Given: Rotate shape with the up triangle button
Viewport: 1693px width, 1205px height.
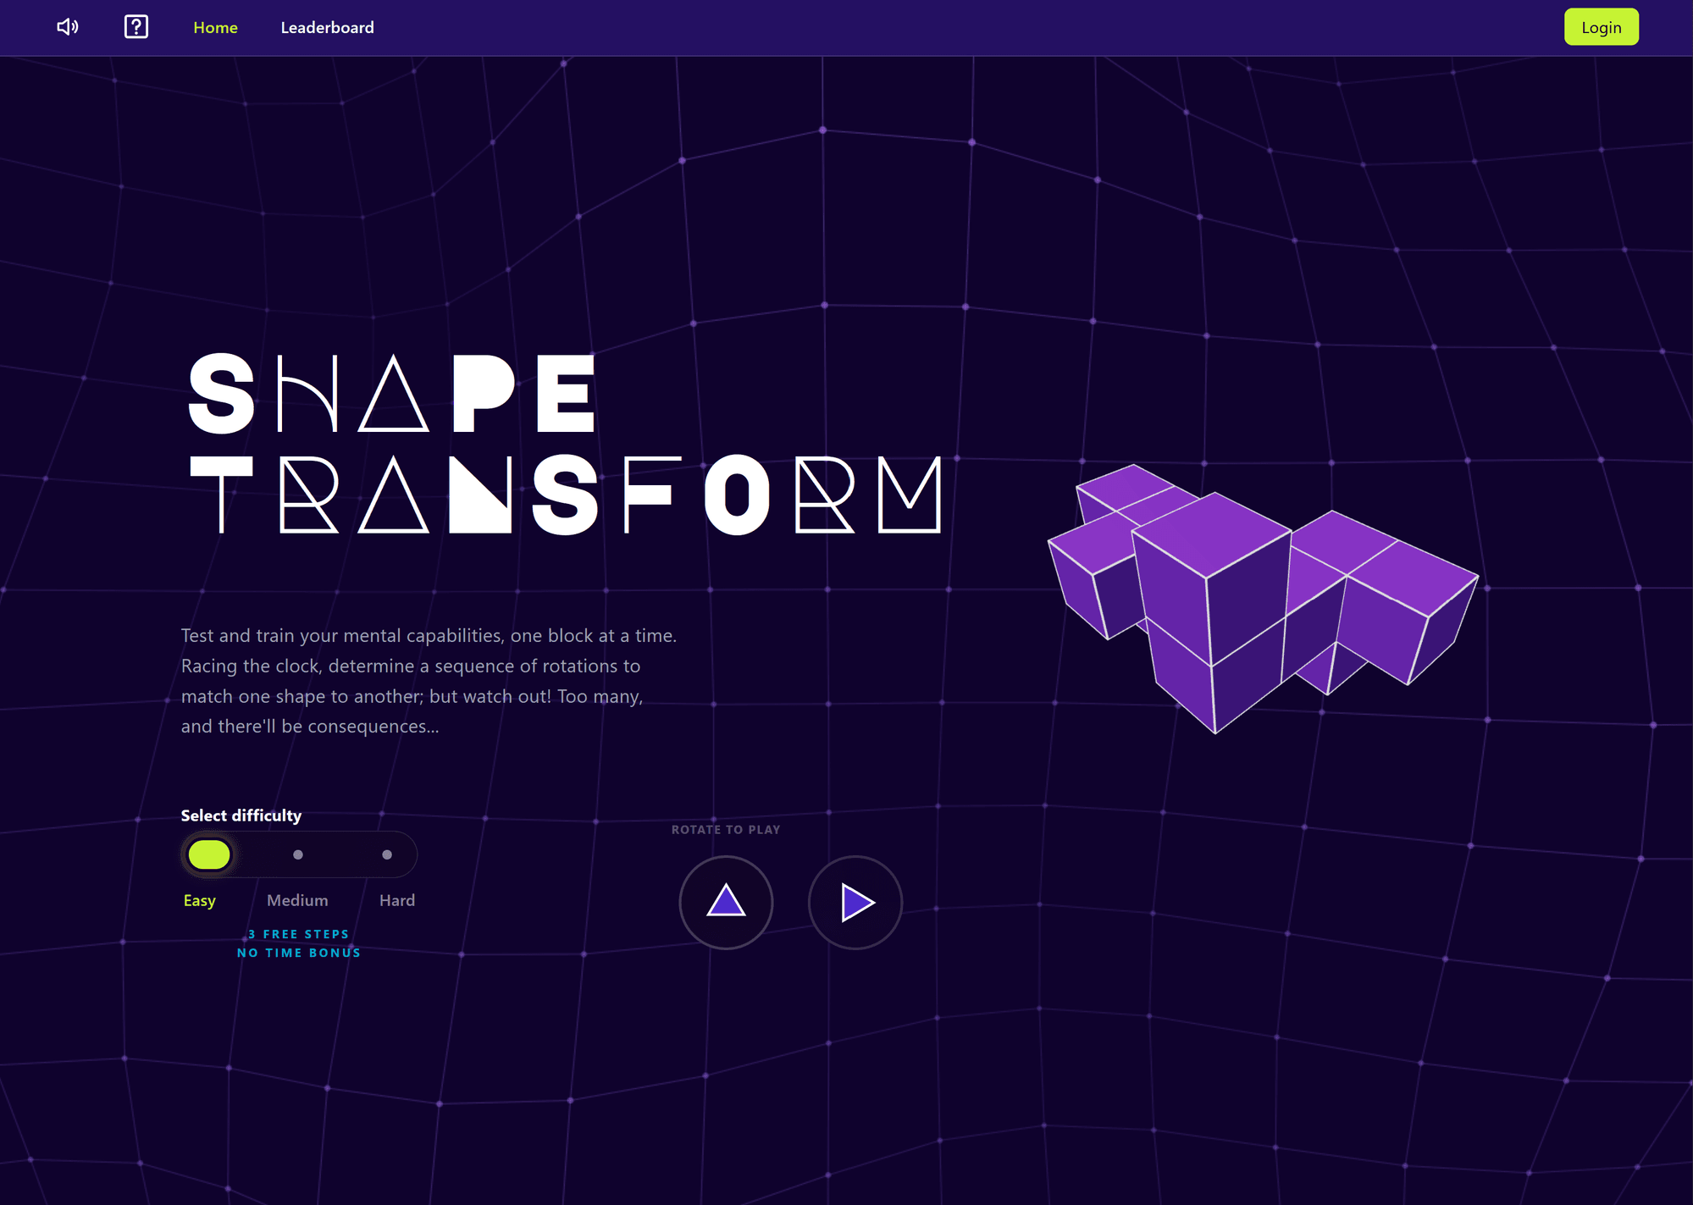Looking at the screenshot, I should click(x=726, y=902).
